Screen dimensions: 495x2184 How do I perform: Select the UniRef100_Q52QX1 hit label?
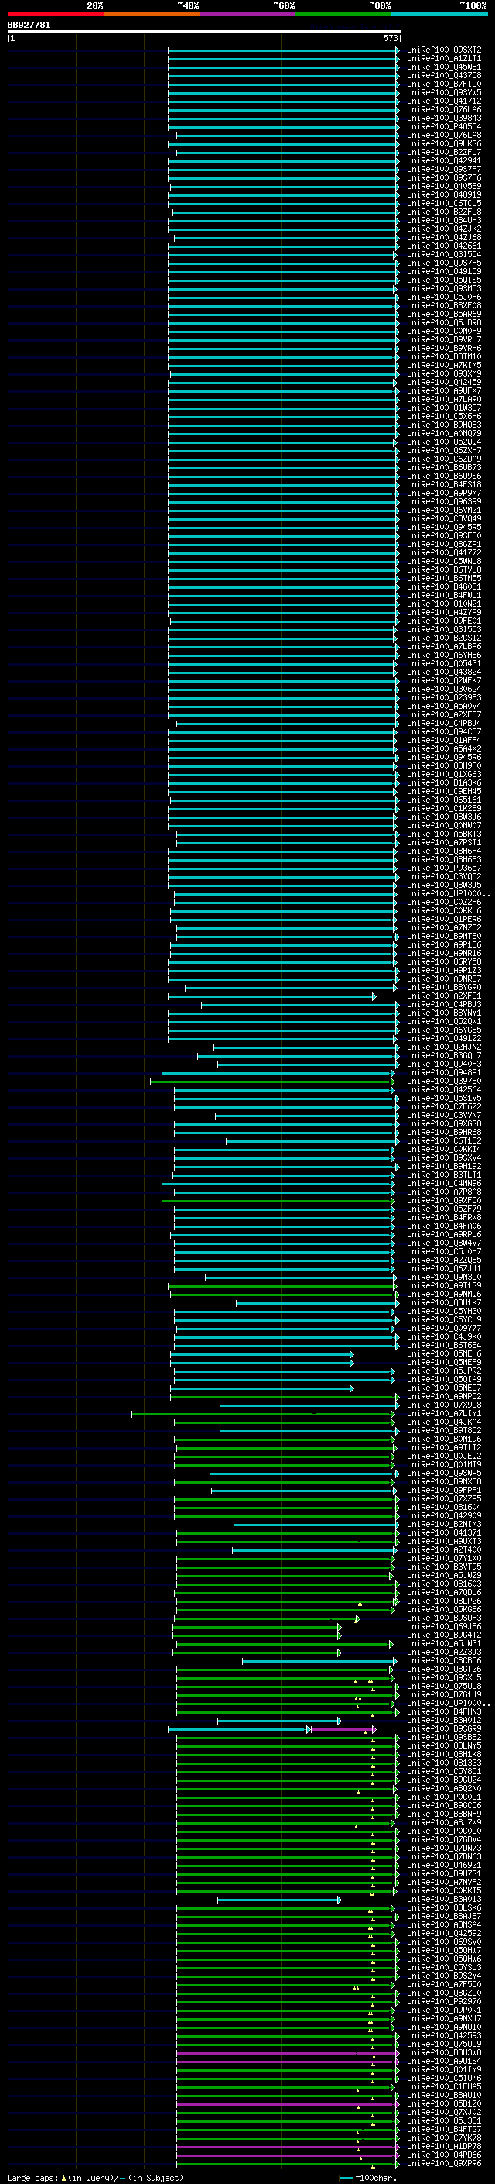(444, 1022)
